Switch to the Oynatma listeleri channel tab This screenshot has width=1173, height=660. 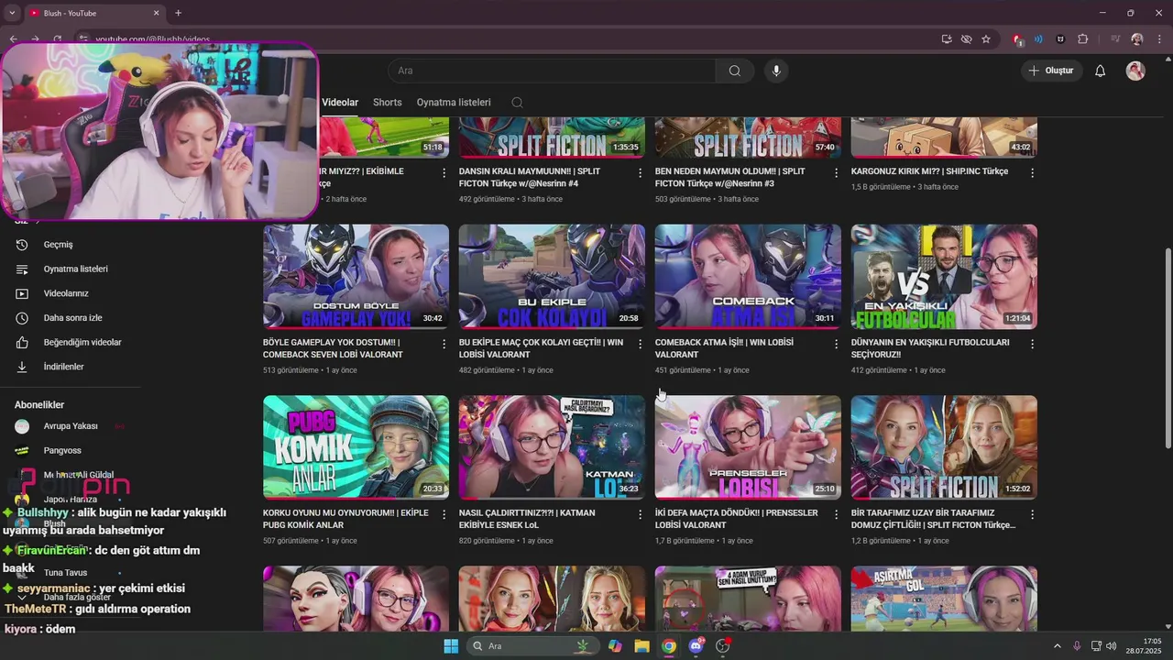pyautogui.click(x=454, y=103)
